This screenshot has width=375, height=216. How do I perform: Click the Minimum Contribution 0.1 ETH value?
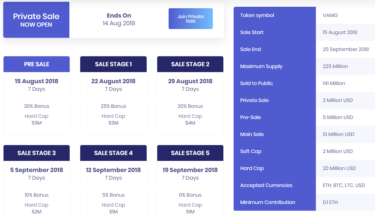(330, 202)
